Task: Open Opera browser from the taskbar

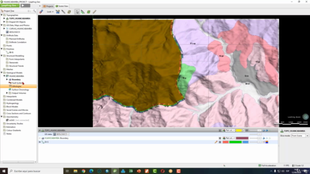Action: coord(163,171)
